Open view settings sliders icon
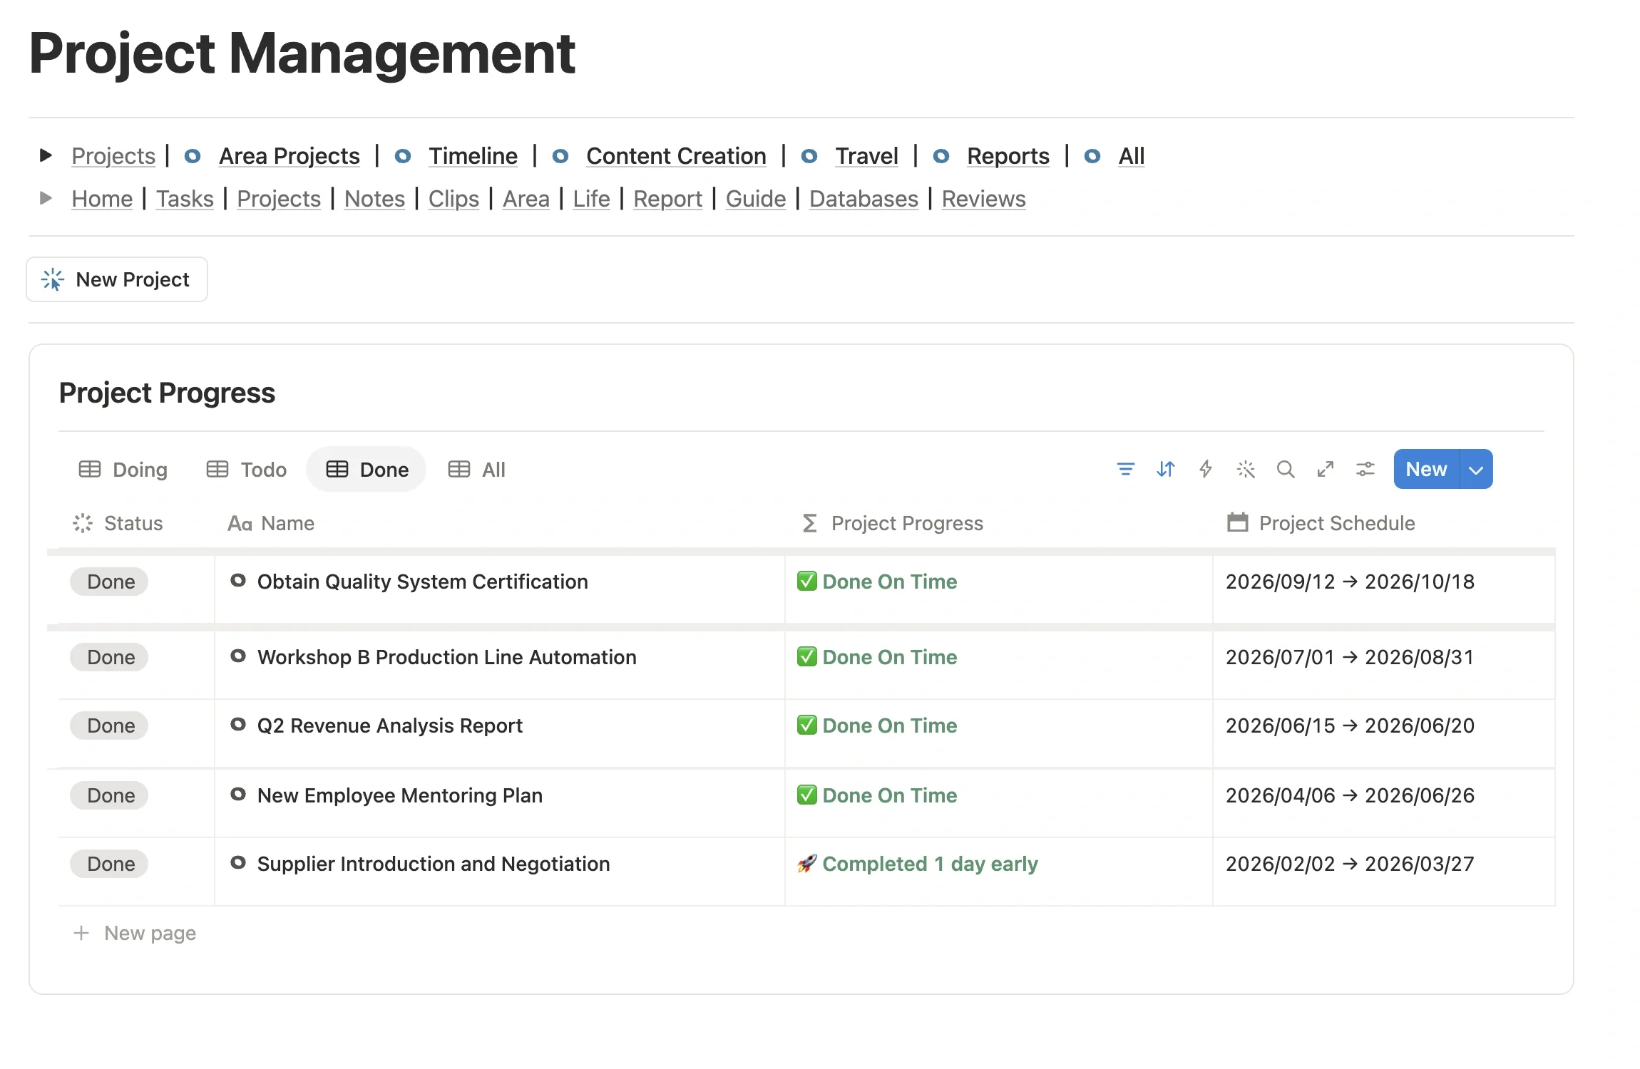The height and width of the screenshot is (1069, 1640). (1365, 469)
